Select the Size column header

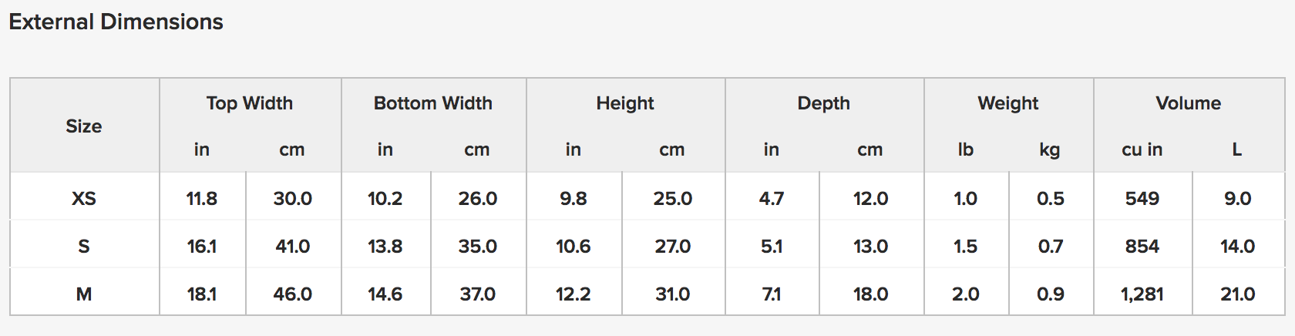point(84,126)
